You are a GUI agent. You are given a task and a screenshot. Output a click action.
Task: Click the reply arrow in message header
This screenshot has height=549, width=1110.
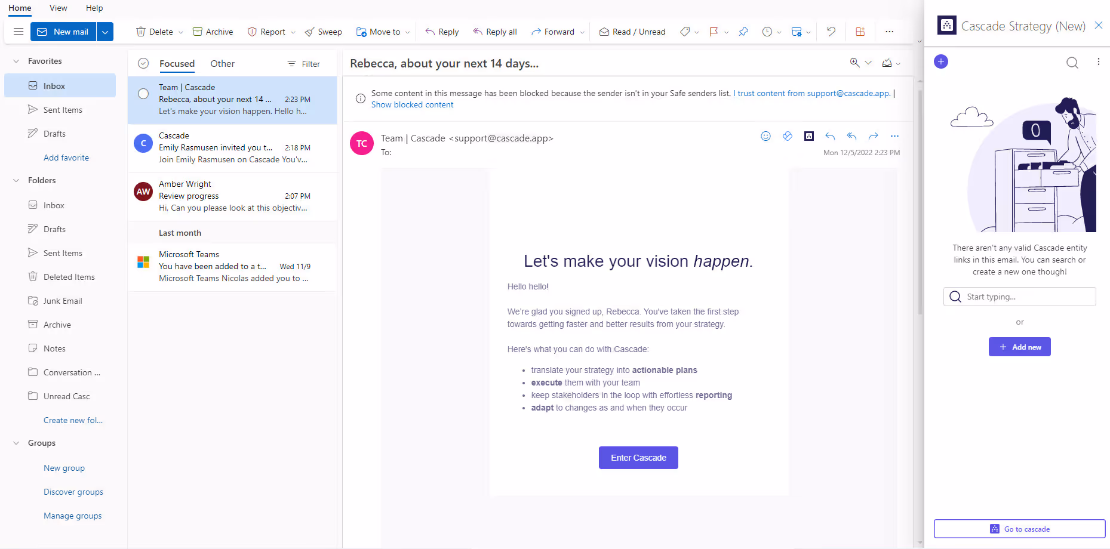830,136
